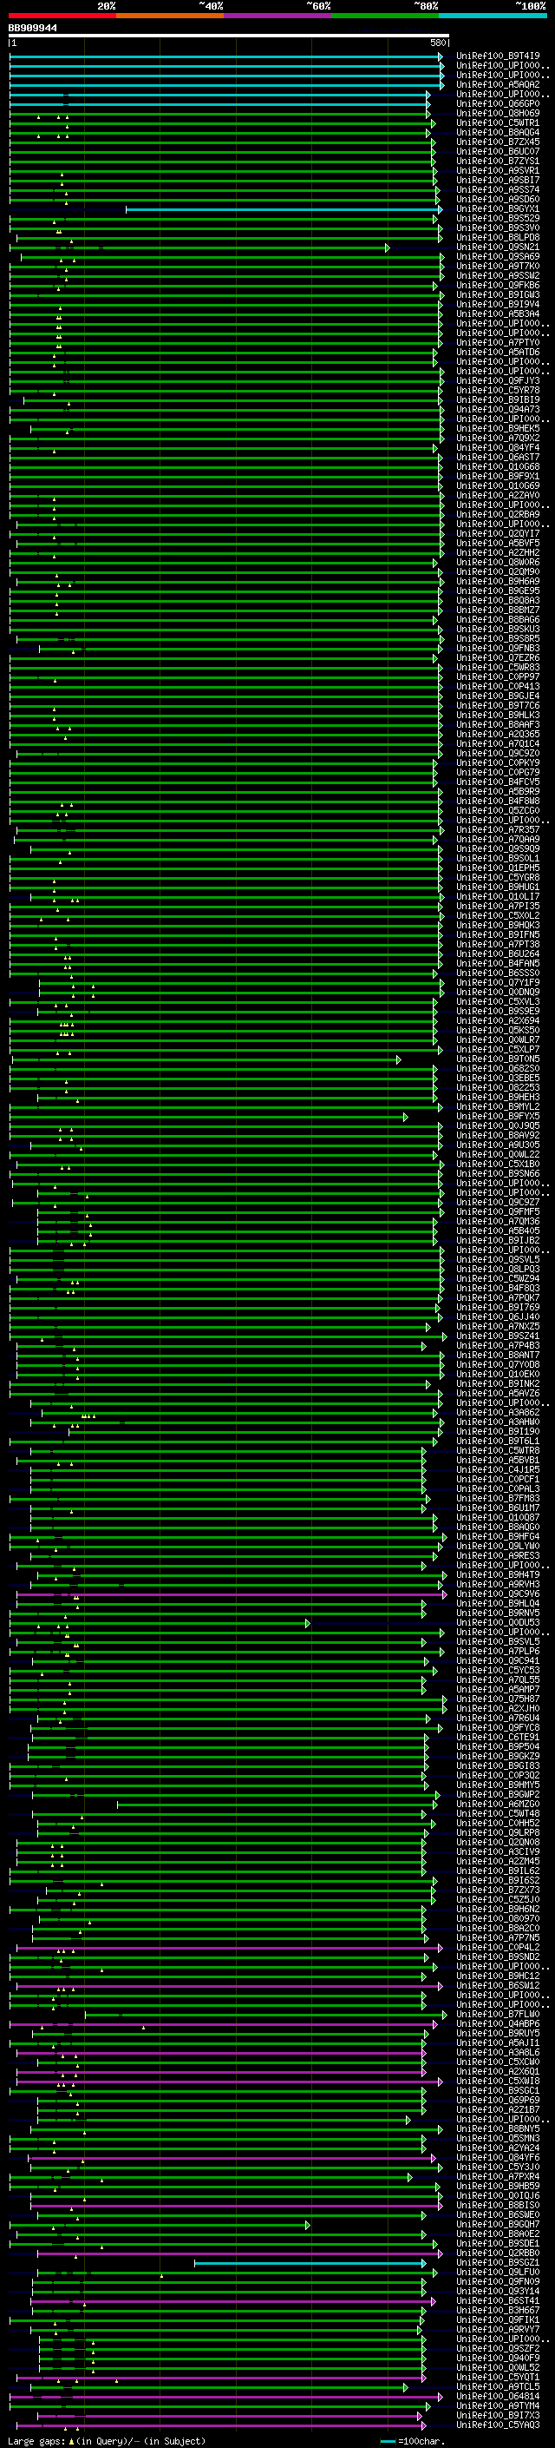Viewport: 555px width, 2448px height.
Task: Open hit UniRef100_A5AQA2
Action: (498, 84)
